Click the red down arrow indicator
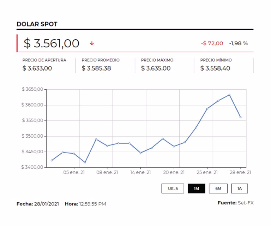The width and height of the screenshot is (271, 226). (x=92, y=43)
